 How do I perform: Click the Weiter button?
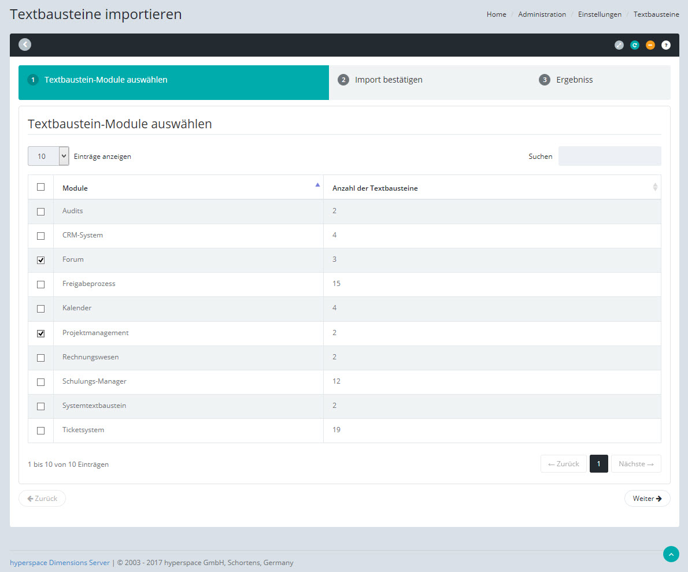point(647,499)
